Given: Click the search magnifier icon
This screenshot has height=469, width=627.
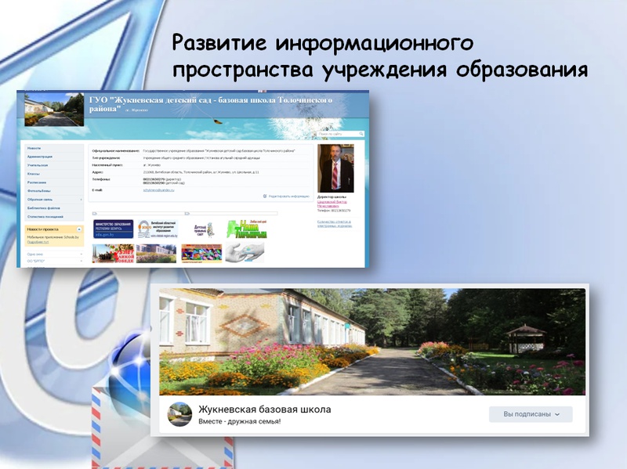Looking at the screenshot, I should coord(361,134).
